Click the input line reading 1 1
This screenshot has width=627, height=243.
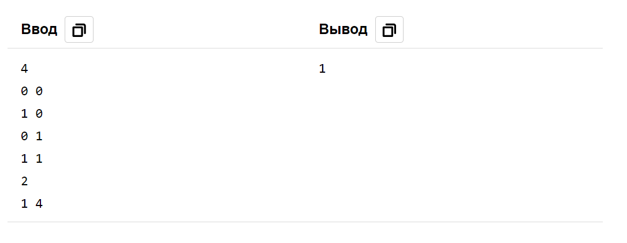(32, 159)
